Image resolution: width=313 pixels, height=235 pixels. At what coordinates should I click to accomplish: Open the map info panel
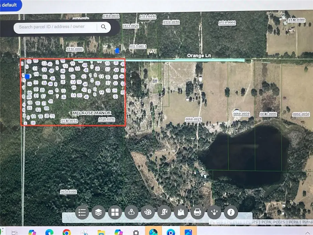click(x=231, y=212)
